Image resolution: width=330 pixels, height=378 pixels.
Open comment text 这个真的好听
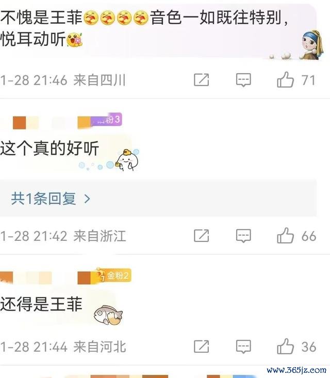coord(49,148)
